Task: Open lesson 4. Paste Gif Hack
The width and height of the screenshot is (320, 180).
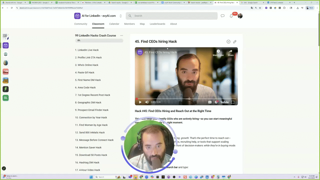Action: (x=85, y=72)
